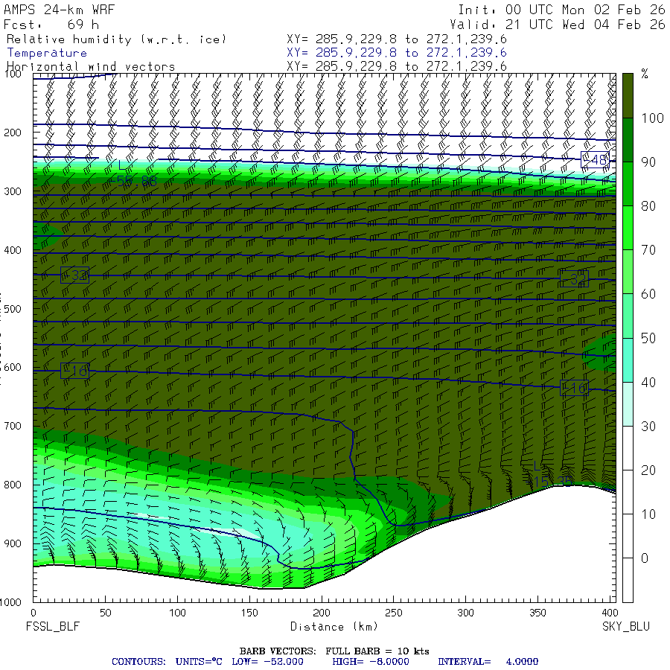Click the 90 tick label on colorbar
This screenshot has width=670, height=670.
pyautogui.click(x=648, y=162)
